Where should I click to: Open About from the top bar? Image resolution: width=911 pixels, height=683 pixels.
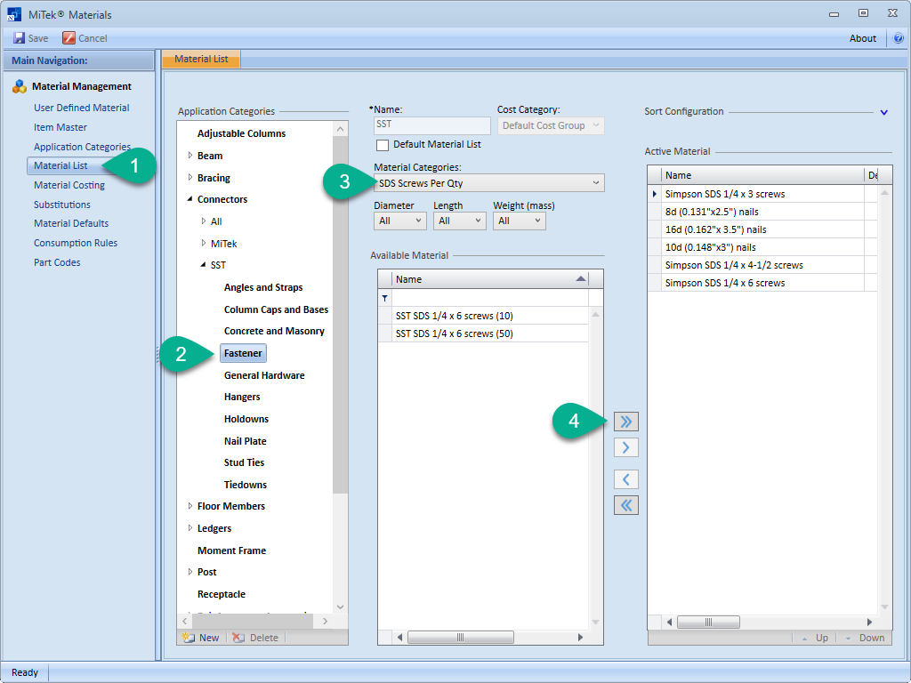pos(863,38)
